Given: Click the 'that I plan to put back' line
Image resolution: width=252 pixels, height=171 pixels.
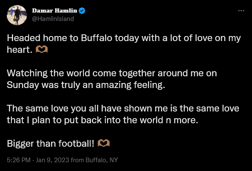Looking at the screenshot, I should pos(102,120).
